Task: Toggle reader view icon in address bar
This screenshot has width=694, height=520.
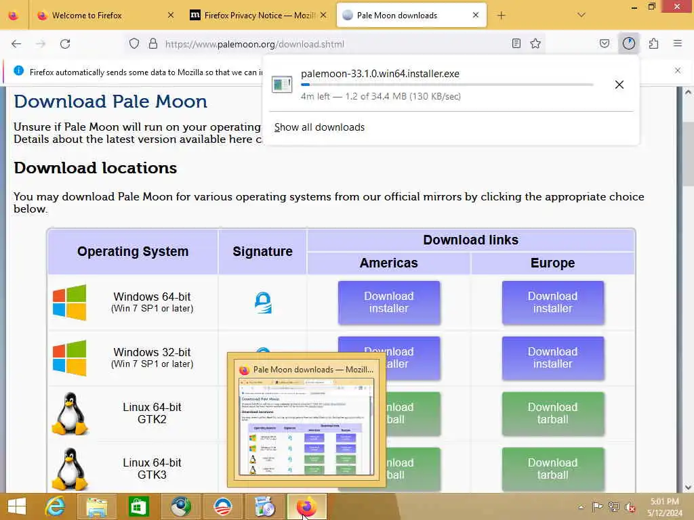Action: pyautogui.click(x=516, y=43)
